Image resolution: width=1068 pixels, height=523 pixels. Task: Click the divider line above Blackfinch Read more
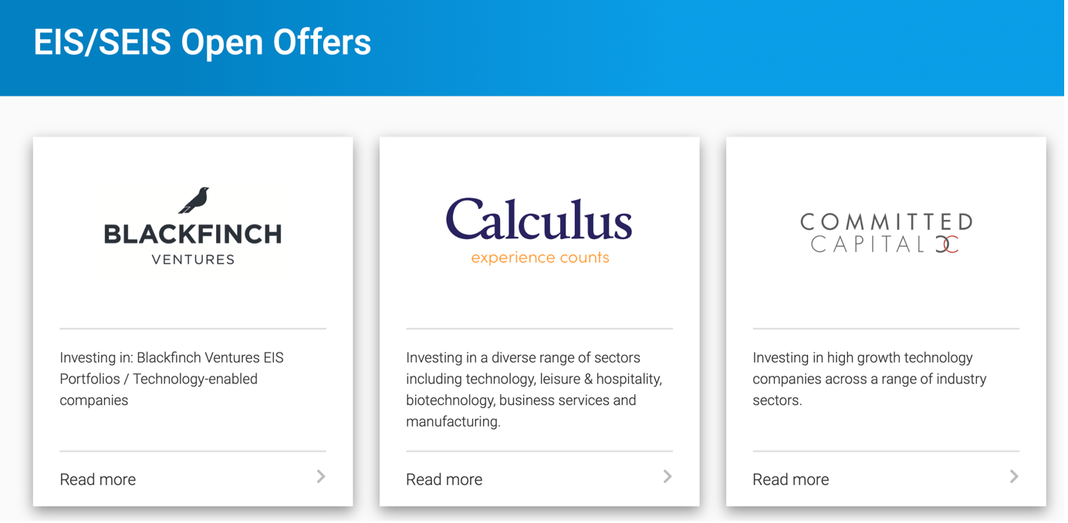(193, 451)
